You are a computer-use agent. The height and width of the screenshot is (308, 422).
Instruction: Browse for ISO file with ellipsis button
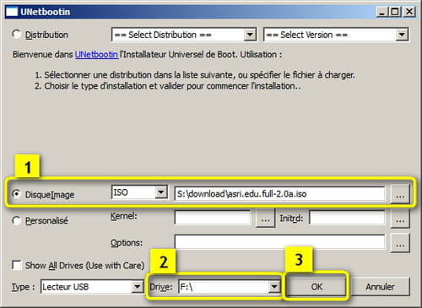point(400,194)
